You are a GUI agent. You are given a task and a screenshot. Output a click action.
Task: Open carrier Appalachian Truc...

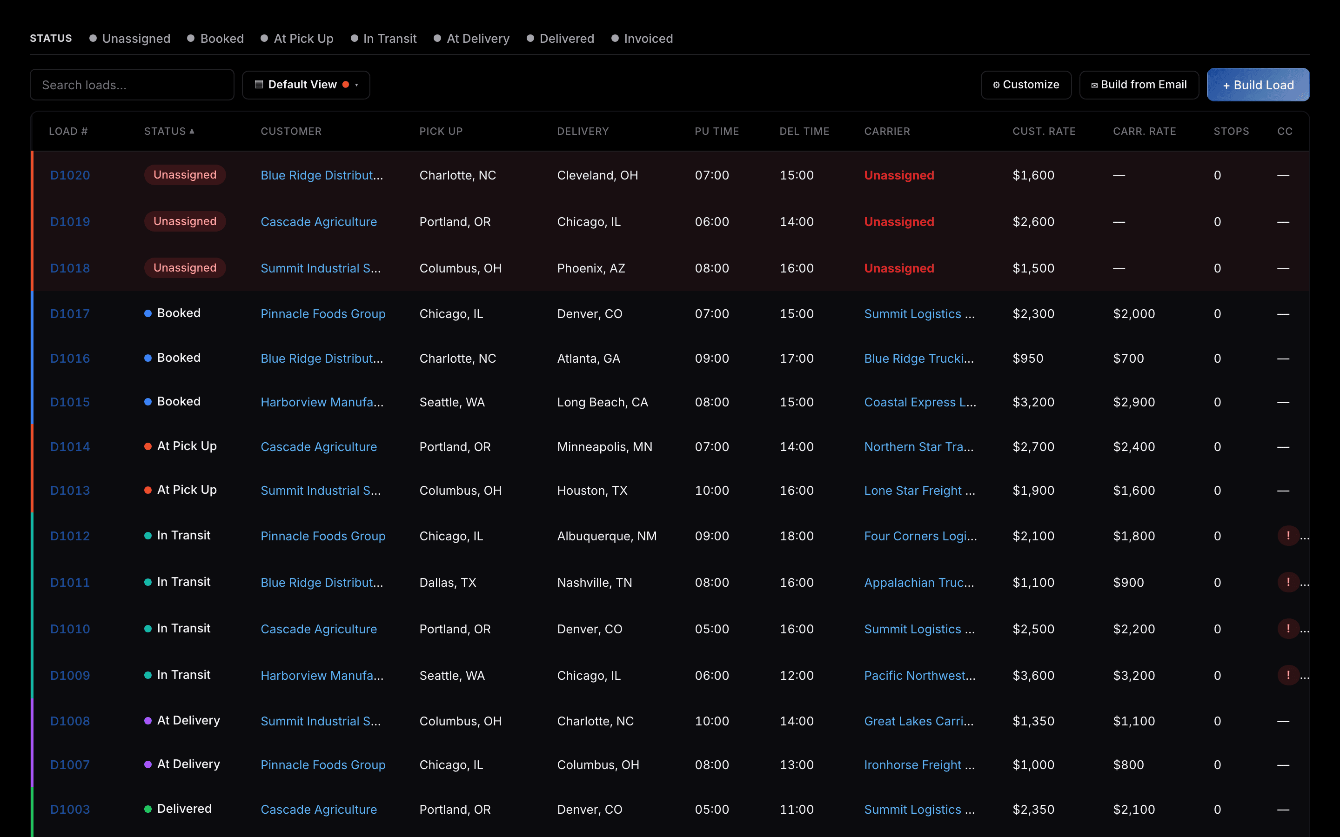click(918, 582)
